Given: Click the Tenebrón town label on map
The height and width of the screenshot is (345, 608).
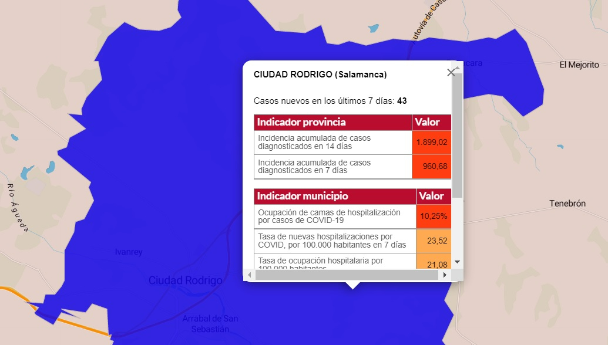Looking at the screenshot, I should click(x=567, y=204).
